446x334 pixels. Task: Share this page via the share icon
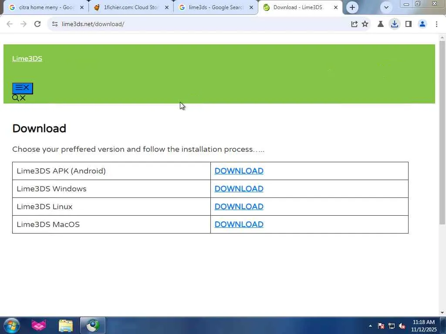coord(354,24)
